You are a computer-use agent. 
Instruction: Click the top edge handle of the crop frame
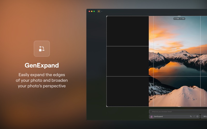(179, 16)
